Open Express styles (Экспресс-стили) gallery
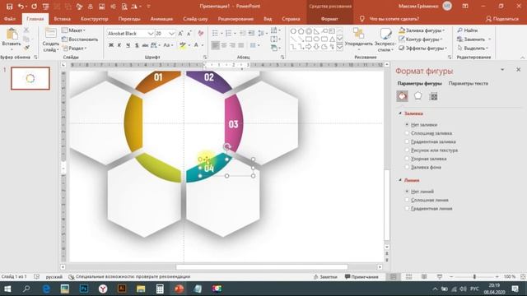527x296 pixels. [x=385, y=39]
